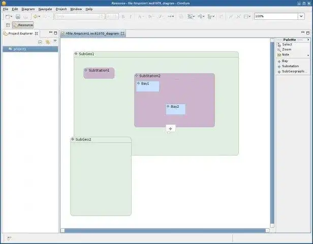Screen dimensions: 313x244
Task: Click the Save toolbar icon
Action: coord(18,17)
